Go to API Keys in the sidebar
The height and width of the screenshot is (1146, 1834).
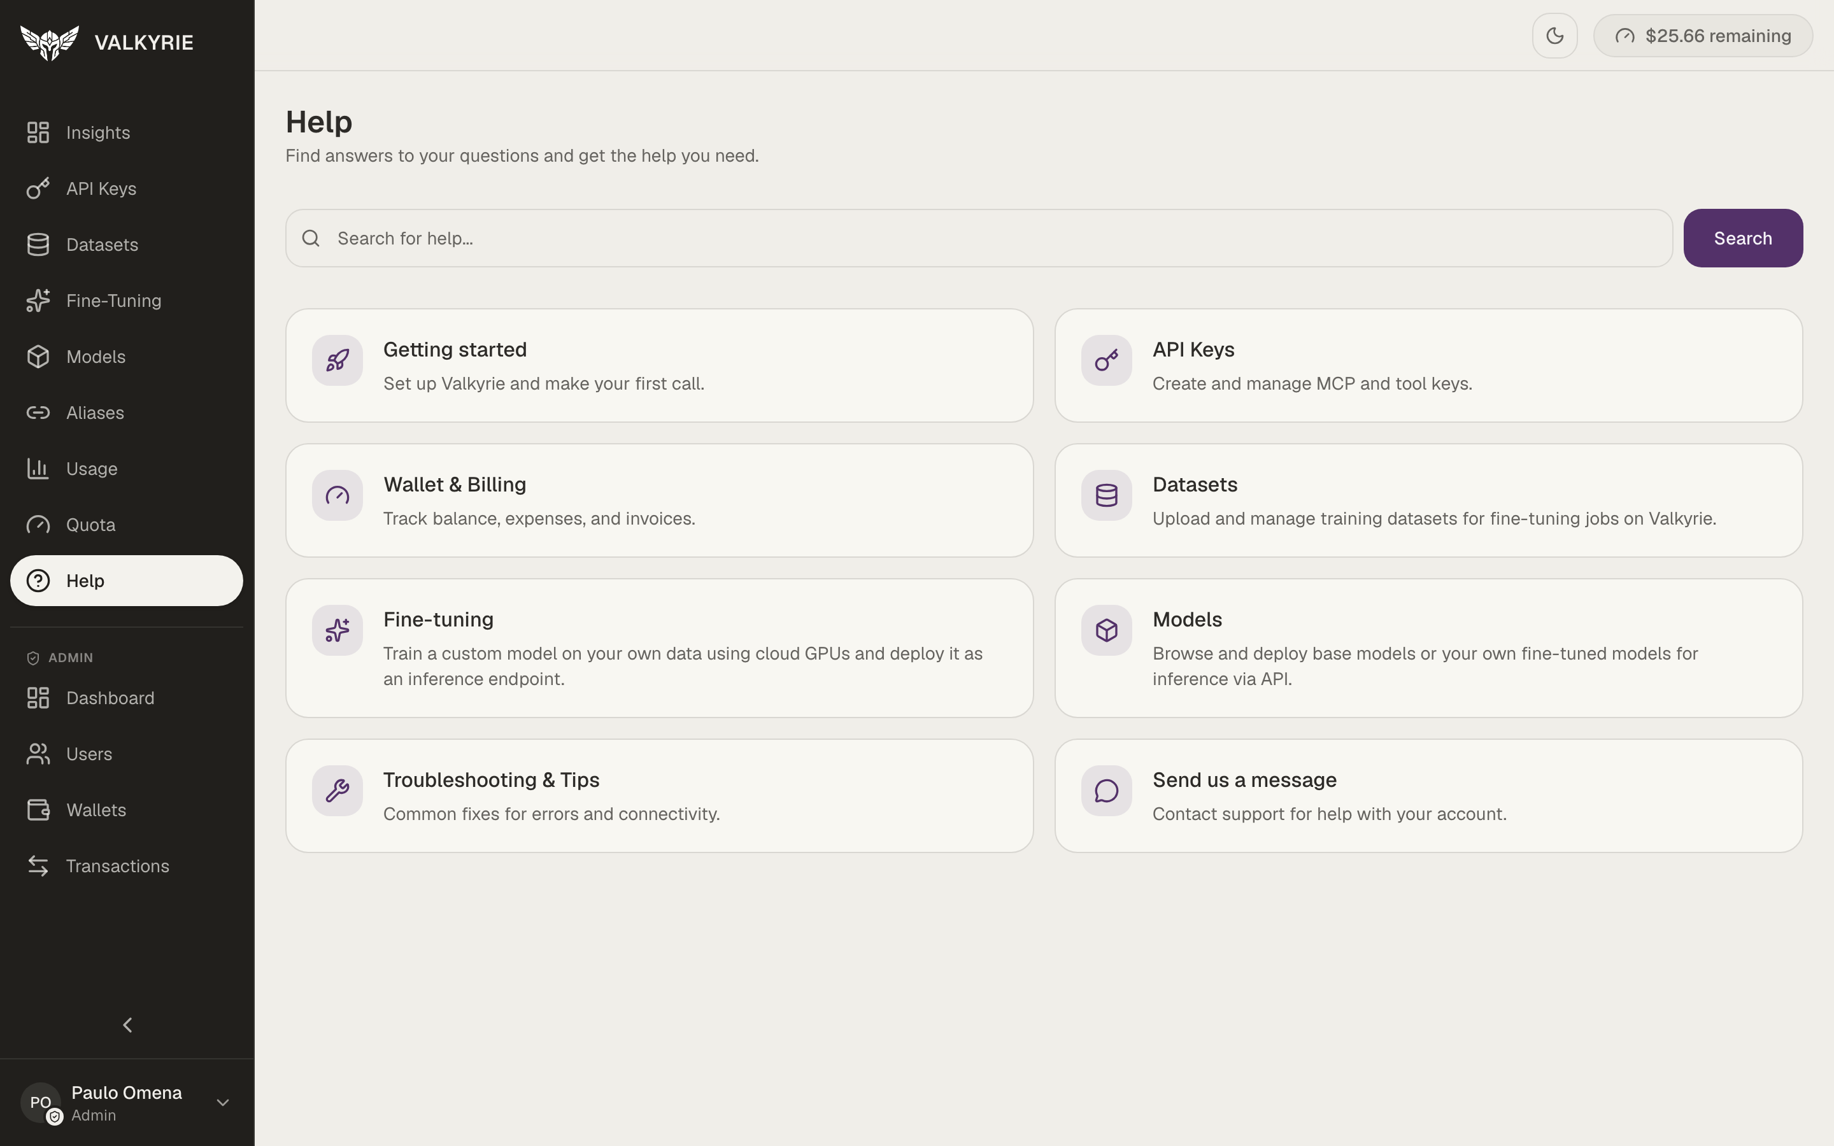pyautogui.click(x=127, y=188)
